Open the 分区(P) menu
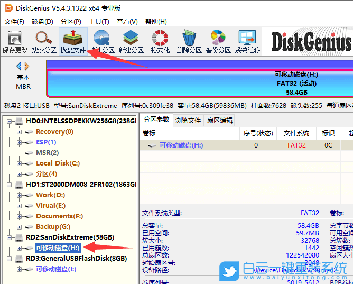The height and width of the screenshot is (284, 353). [x=71, y=22]
